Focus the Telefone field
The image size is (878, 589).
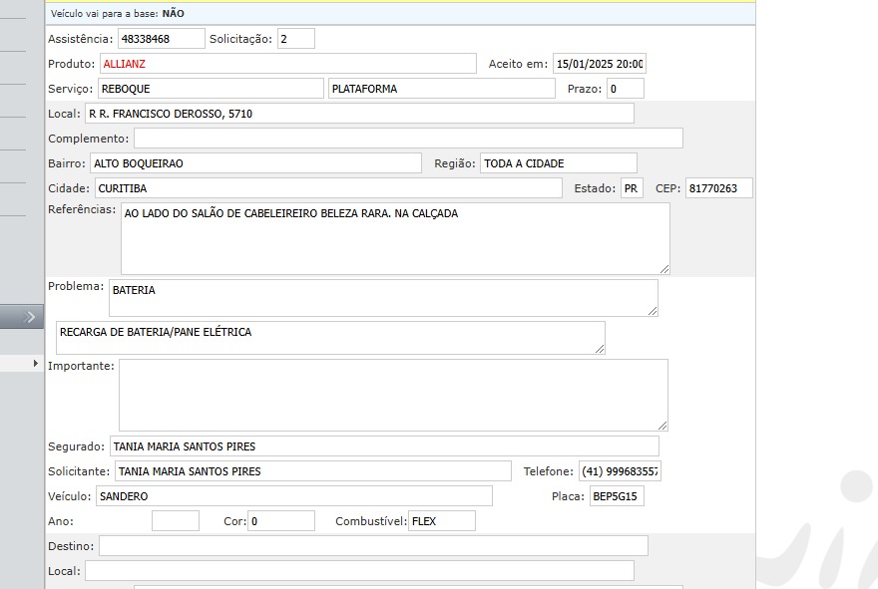619,471
